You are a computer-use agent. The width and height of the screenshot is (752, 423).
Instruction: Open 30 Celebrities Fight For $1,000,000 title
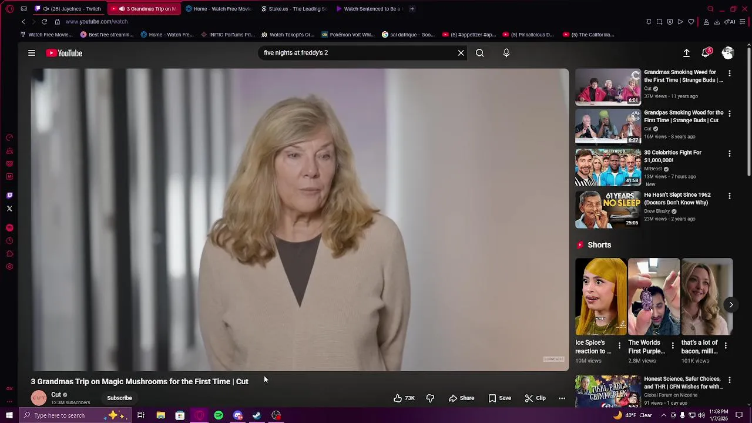(673, 156)
